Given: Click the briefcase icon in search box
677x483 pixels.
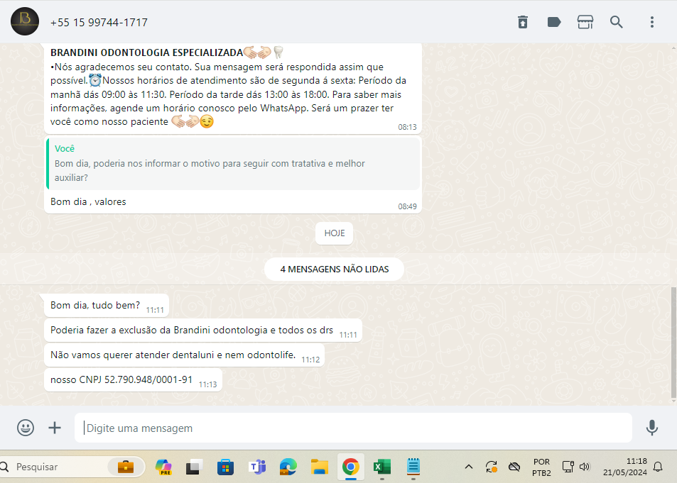Looking at the screenshot, I should point(126,467).
